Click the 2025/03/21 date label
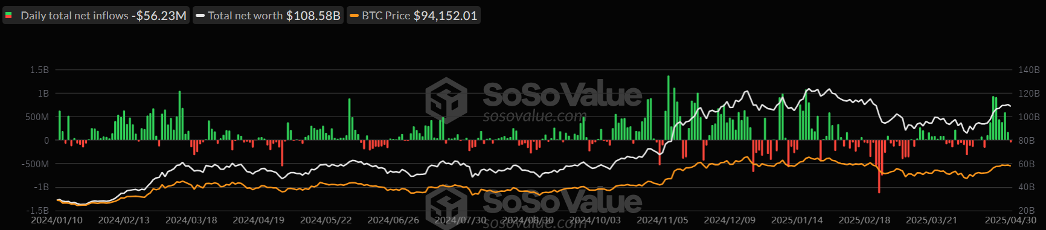Screen dimensions: 1046x230 pyautogui.click(x=931, y=220)
